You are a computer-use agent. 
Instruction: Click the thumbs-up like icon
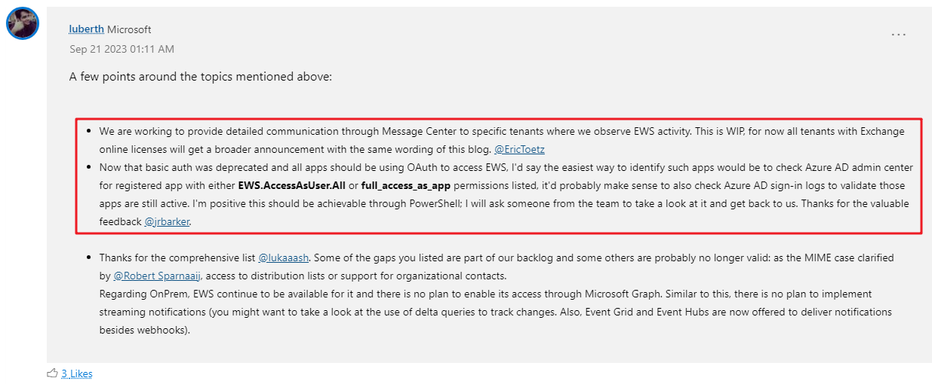pos(52,373)
